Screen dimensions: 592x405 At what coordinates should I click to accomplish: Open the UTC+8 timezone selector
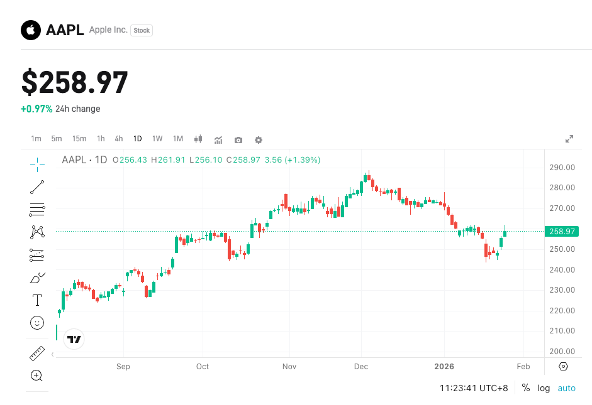tap(472, 388)
